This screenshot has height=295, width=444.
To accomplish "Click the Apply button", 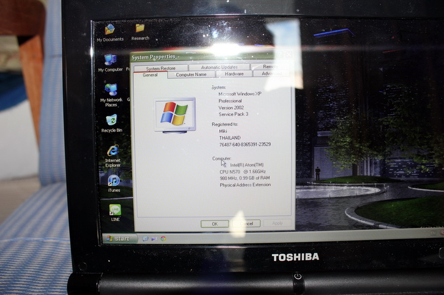I will pyautogui.click(x=277, y=223).
